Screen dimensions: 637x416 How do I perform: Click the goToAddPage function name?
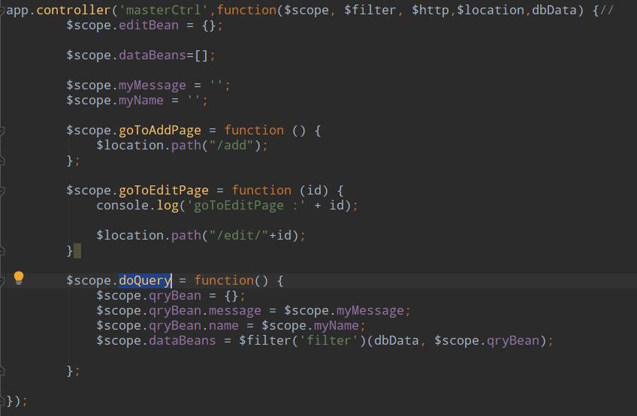pyautogui.click(x=160, y=131)
